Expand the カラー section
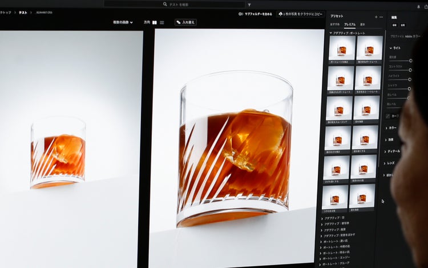Screen dimensions: 428x268 click(x=386, y=128)
